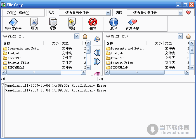Click right pane path label C:\
The height and width of the screenshot is (139, 196).
pos(101,79)
